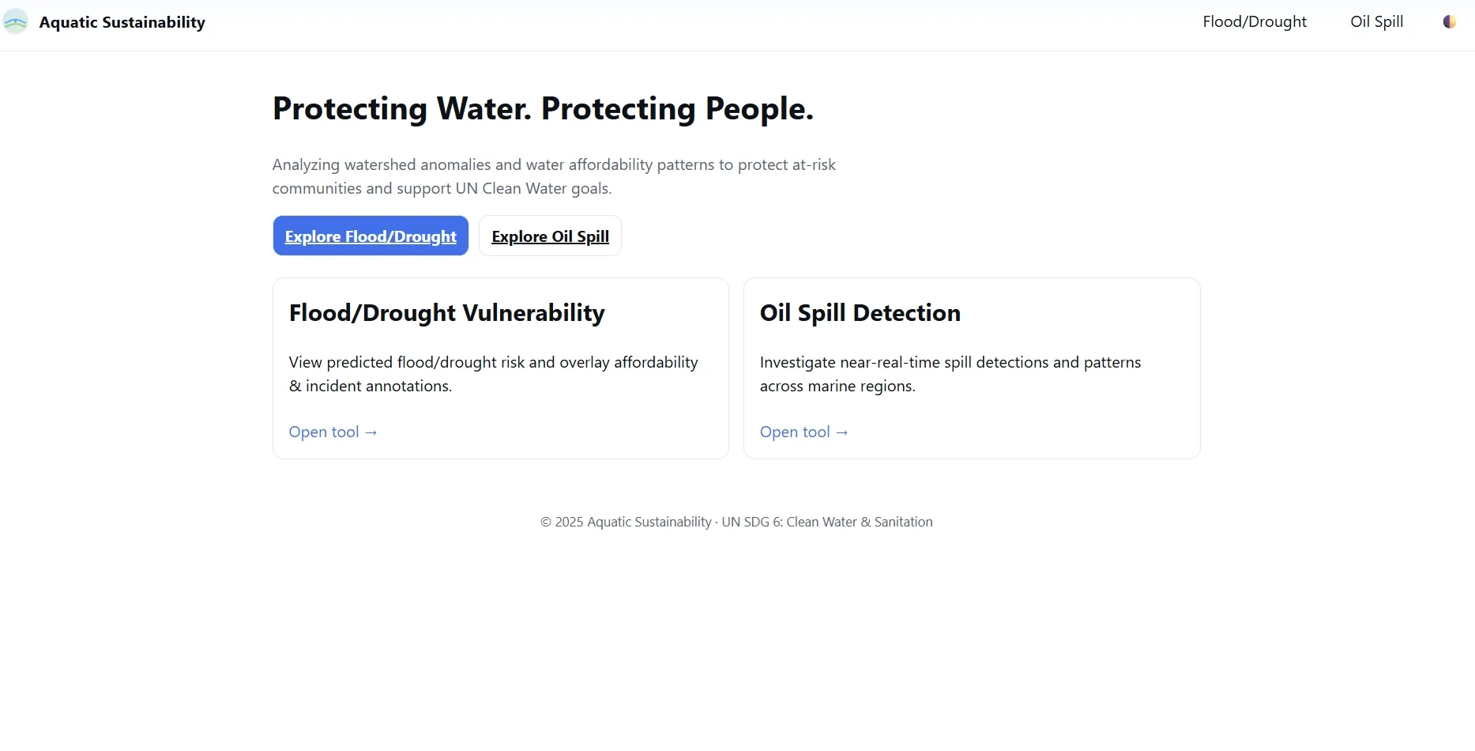
Task: Select the Flood/Drought Vulnerability card
Action: pos(500,368)
